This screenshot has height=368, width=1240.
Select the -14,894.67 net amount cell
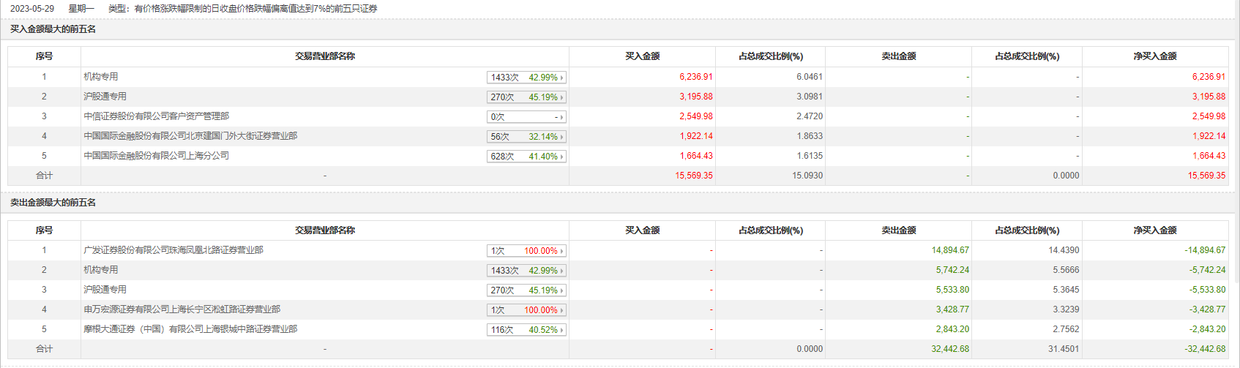point(1205,250)
